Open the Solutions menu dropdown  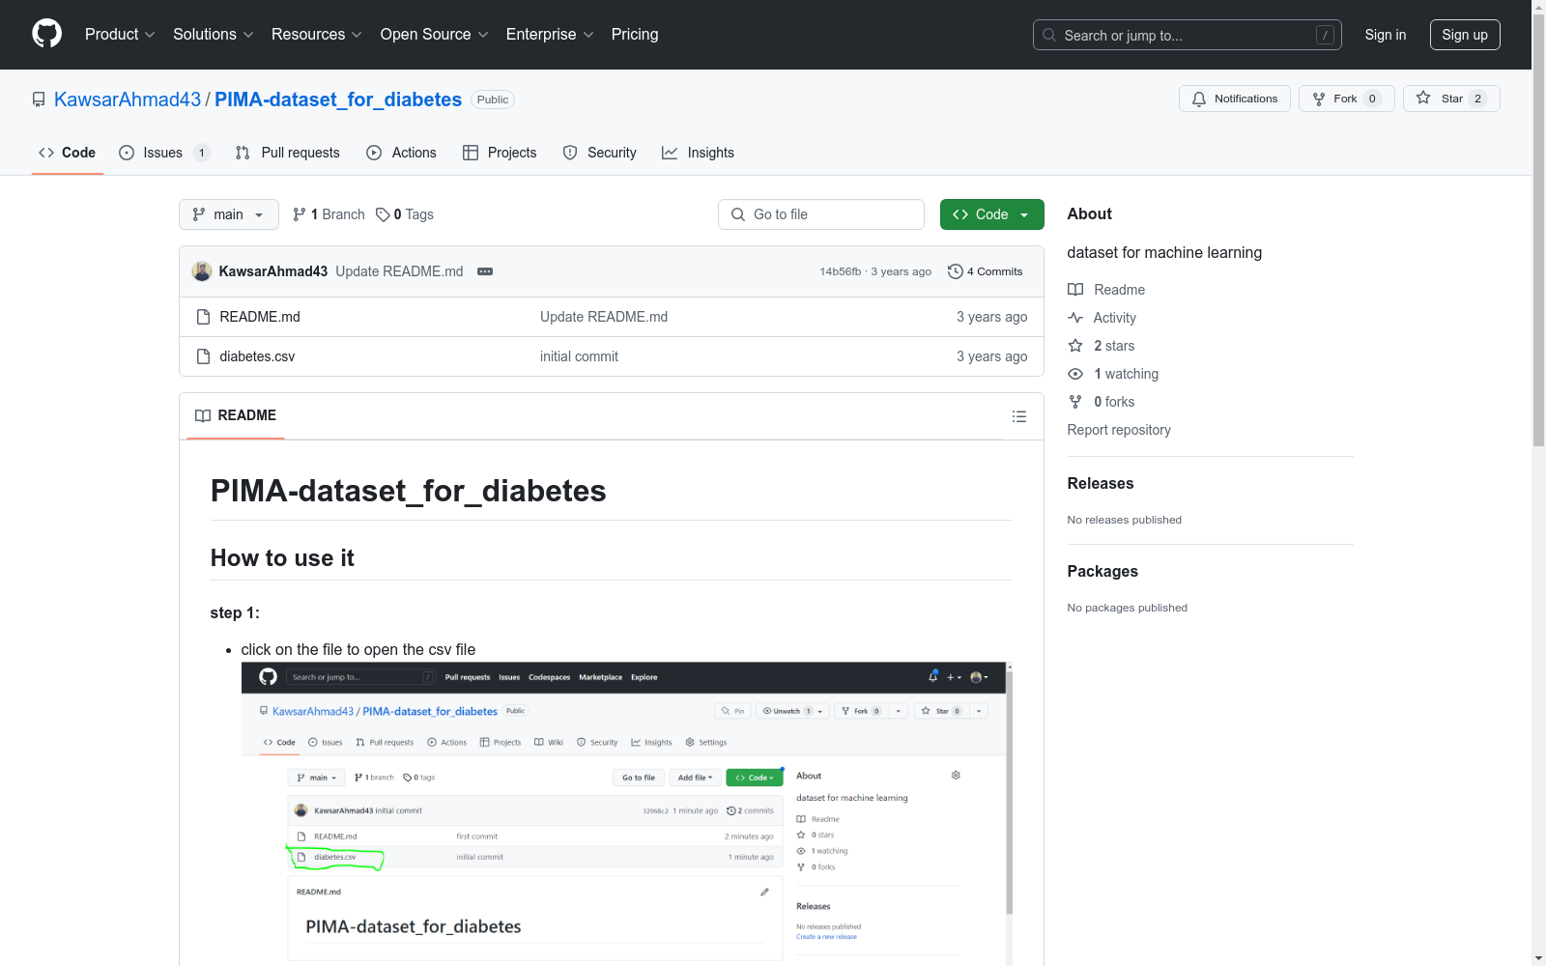[x=214, y=34]
